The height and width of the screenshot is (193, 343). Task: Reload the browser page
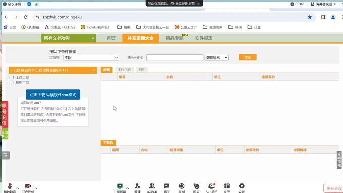tap(26, 17)
